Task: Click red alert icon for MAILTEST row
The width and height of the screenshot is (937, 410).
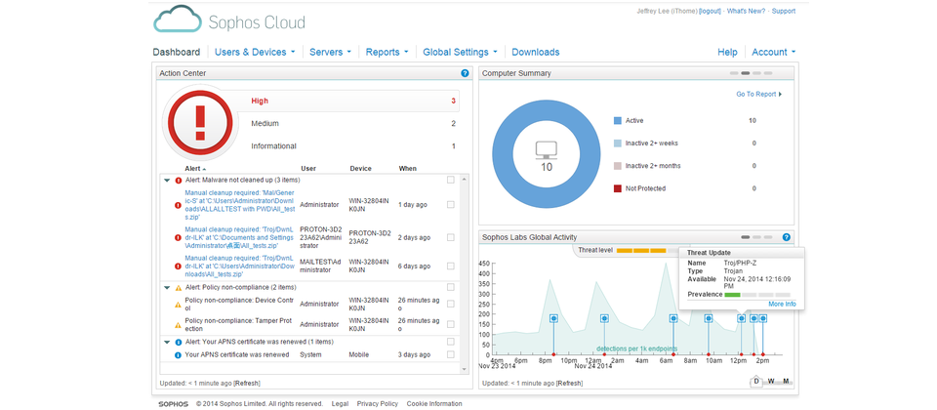Action: coord(178,266)
